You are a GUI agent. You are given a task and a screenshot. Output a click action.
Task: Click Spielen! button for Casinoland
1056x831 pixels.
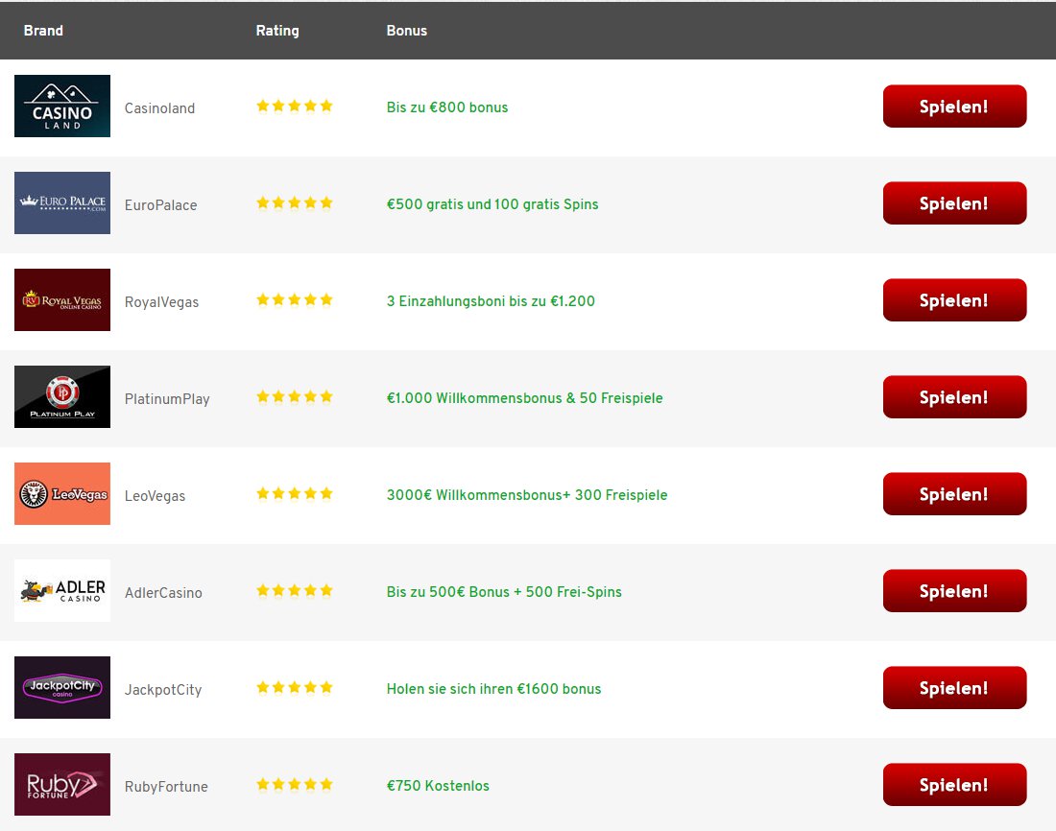(x=954, y=107)
